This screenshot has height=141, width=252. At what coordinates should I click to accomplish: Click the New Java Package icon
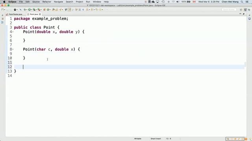point(44,9)
